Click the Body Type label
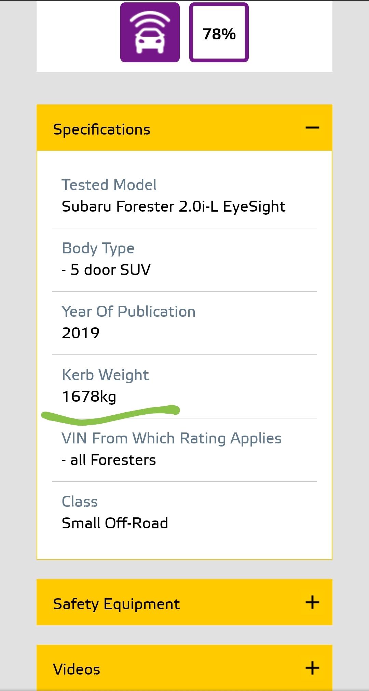Screen dimensions: 369x691 [x=98, y=249]
